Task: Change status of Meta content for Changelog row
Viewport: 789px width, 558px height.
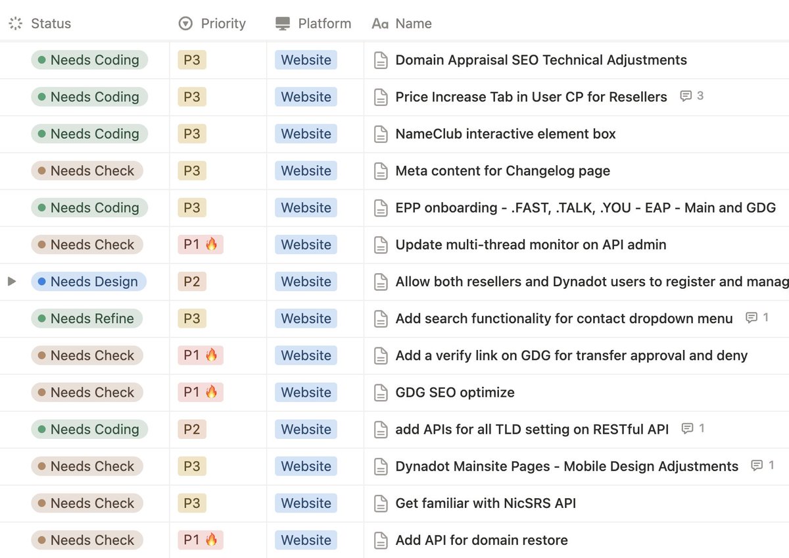Action: [x=87, y=171]
